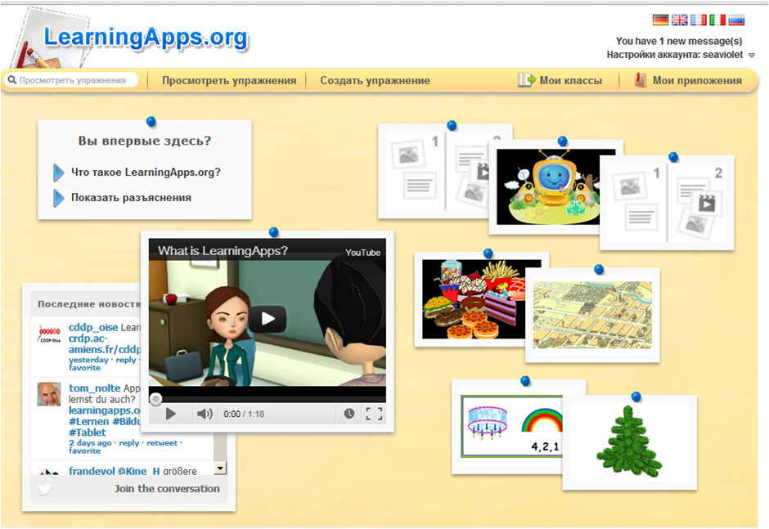This screenshot has height=529, width=769.
Task: Open the city map app thumbnail
Action: 592,315
